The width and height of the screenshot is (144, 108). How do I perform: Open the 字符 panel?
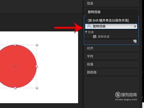tap(90, 56)
